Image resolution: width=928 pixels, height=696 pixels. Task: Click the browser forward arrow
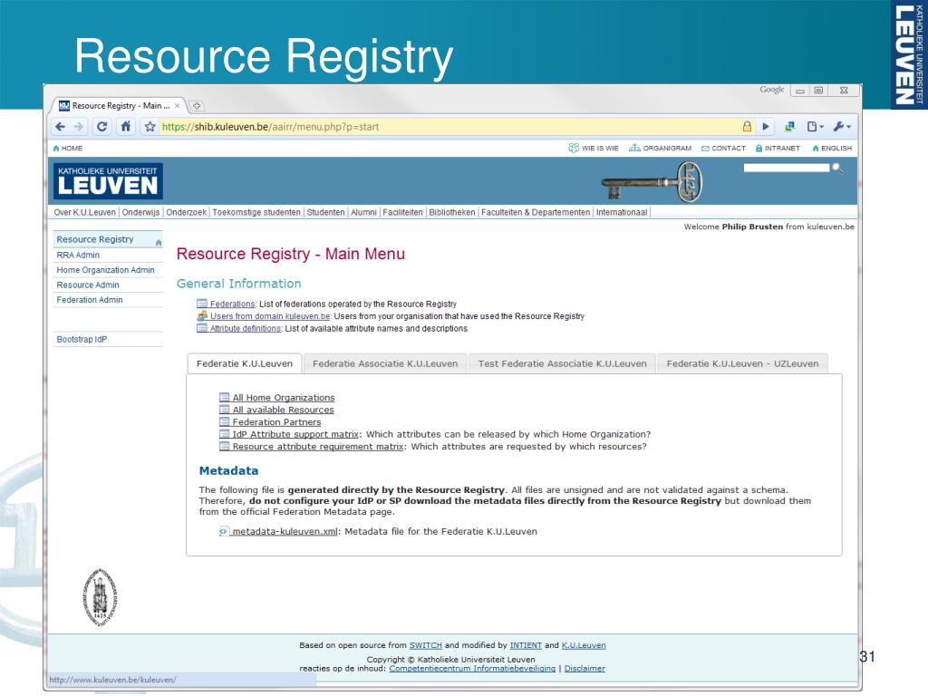pos(79,127)
